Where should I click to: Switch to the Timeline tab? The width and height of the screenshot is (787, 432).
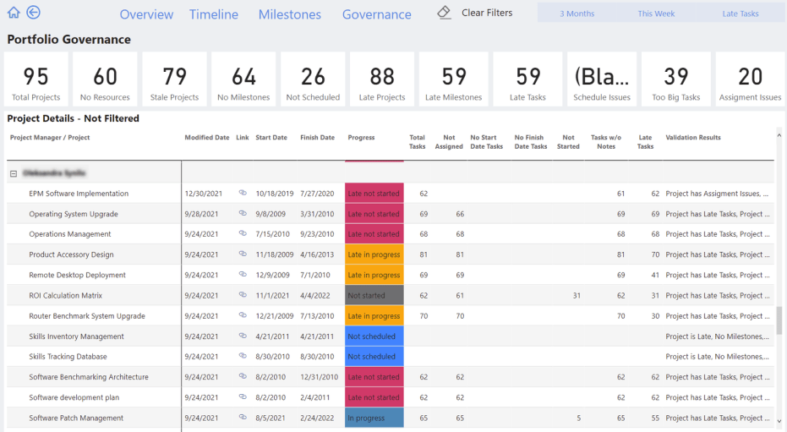click(x=214, y=14)
